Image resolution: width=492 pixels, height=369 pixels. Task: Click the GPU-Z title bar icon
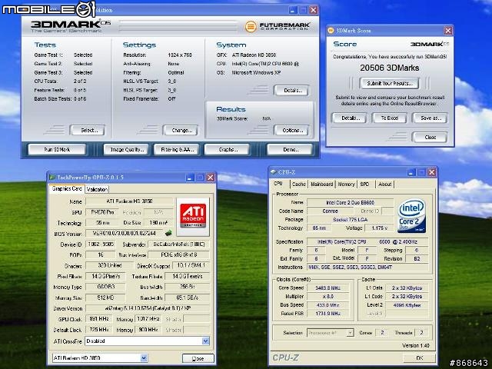[52, 178]
